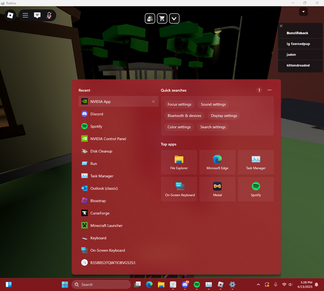Open Task Manager tile in Top apps
The height and width of the screenshot is (291, 324).
click(x=256, y=162)
